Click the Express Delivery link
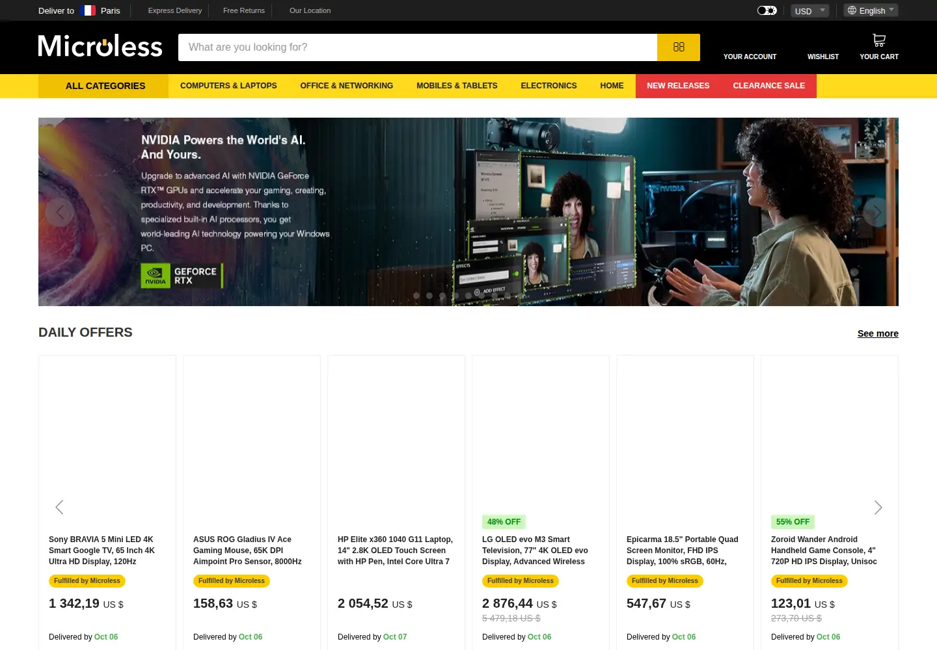This screenshot has height=650, width=937. coord(175,10)
